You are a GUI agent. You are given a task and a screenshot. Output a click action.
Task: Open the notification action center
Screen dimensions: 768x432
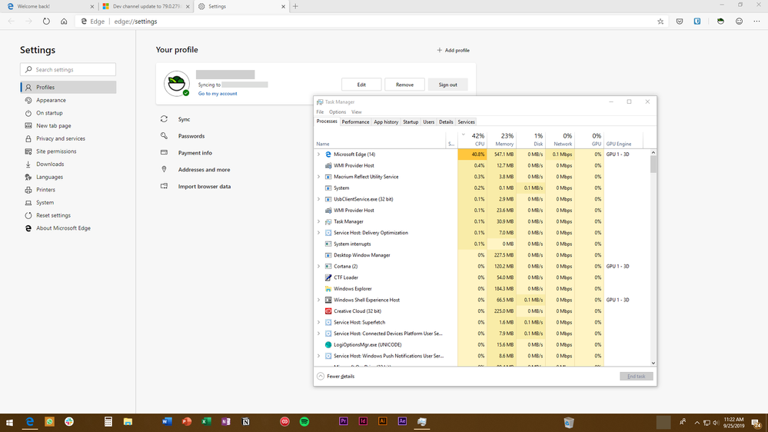point(757,422)
